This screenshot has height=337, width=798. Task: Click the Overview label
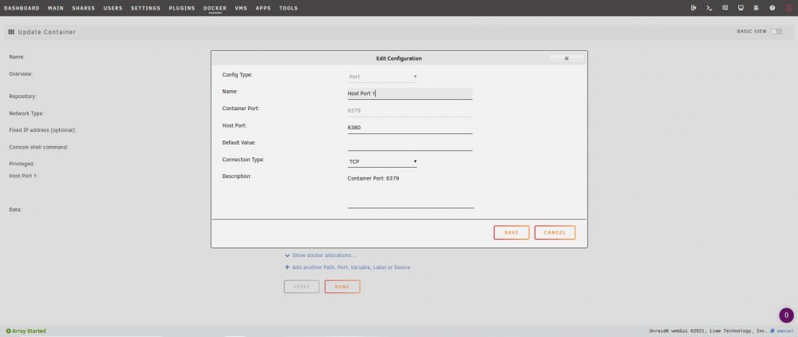click(21, 73)
